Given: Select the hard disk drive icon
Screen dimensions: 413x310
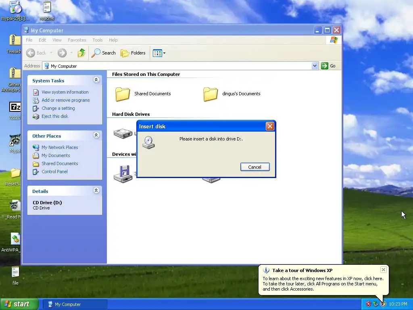Looking at the screenshot, I should point(123,133).
